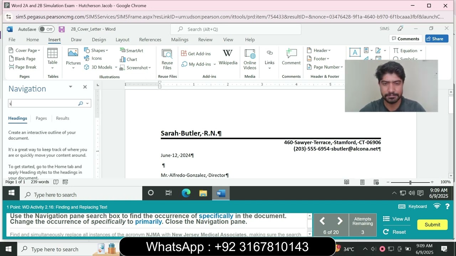Expand the Links group

[269, 59]
